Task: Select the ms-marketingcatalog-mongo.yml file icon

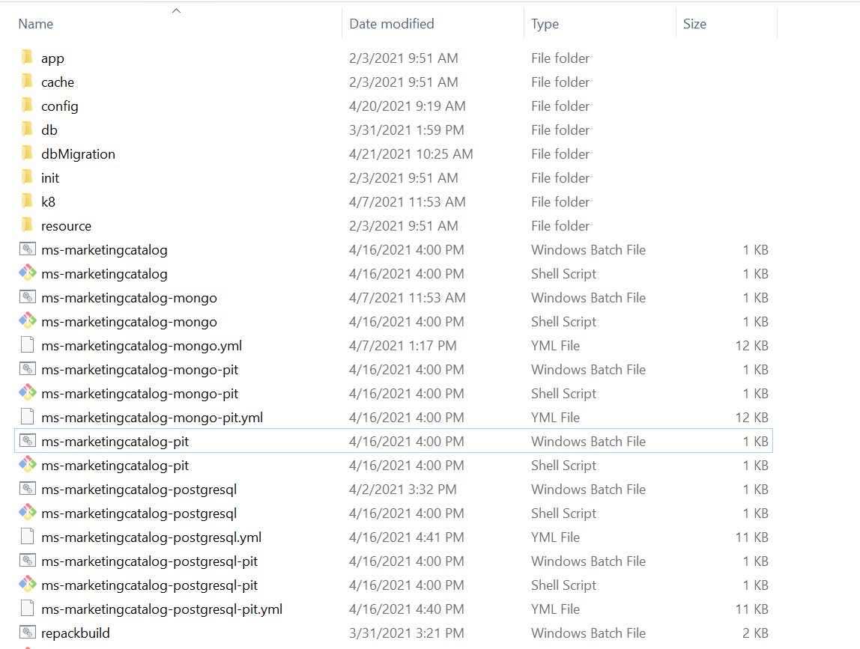Action: tap(28, 345)
